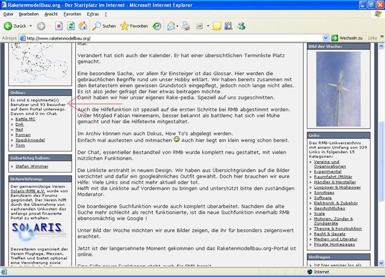This screenshot has height=277, width=385.
Task: Open the Ansicht menu
Action: (x=51, y=13)
